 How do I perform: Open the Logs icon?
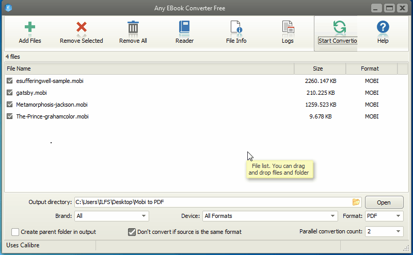(288, 27)
